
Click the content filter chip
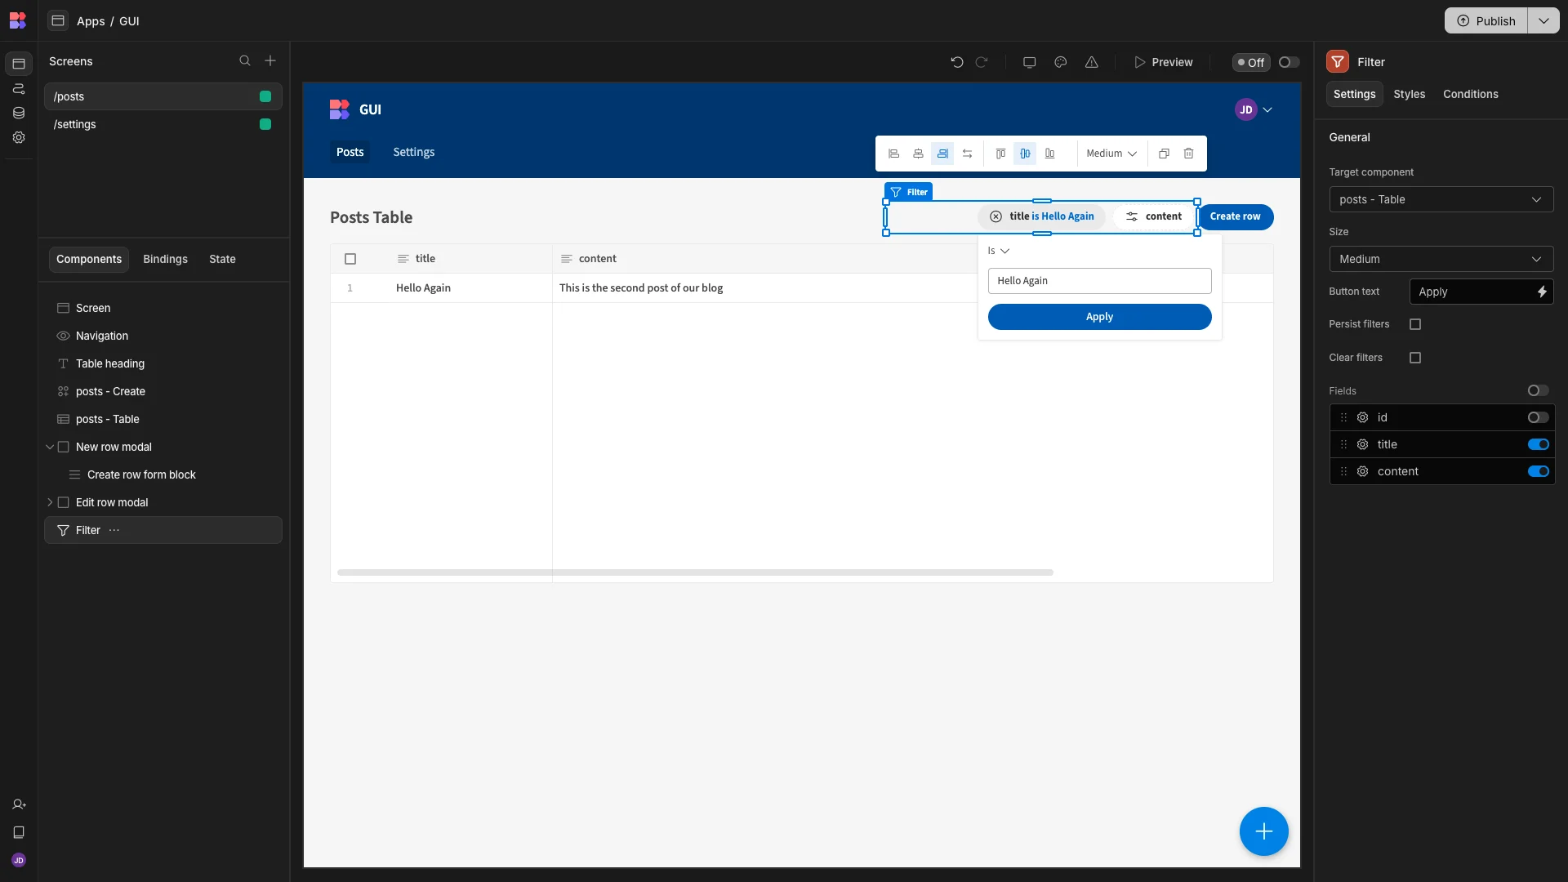point(1154,216)
